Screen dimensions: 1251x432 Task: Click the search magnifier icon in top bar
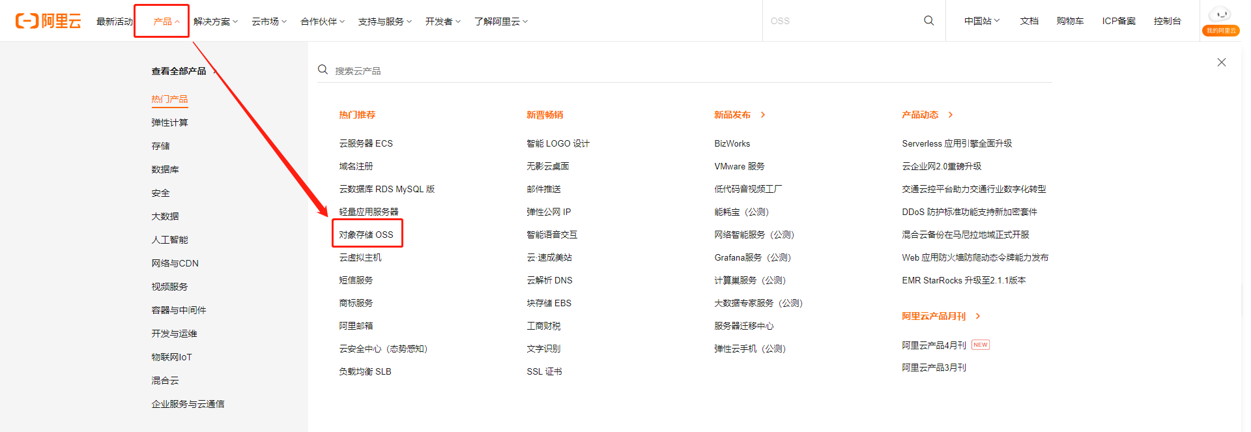[929, 21]
